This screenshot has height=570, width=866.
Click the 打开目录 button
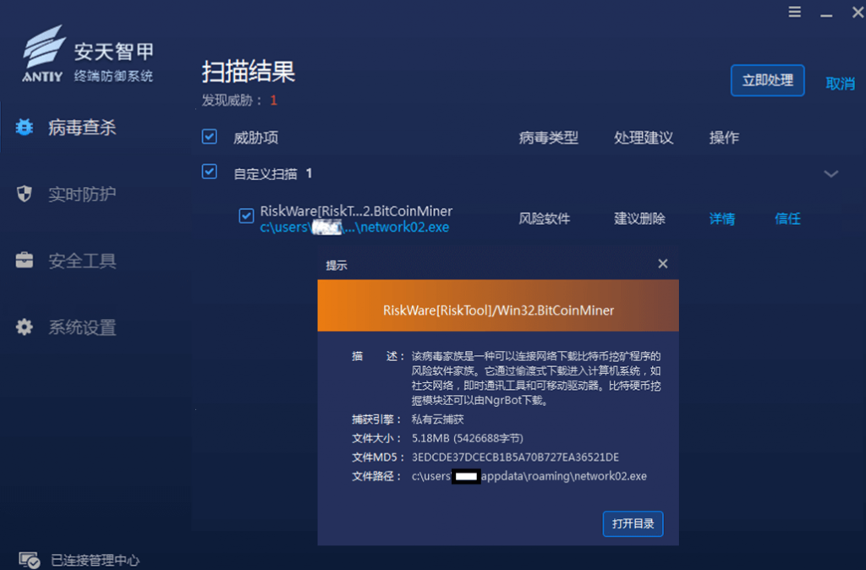pos(633,523)
